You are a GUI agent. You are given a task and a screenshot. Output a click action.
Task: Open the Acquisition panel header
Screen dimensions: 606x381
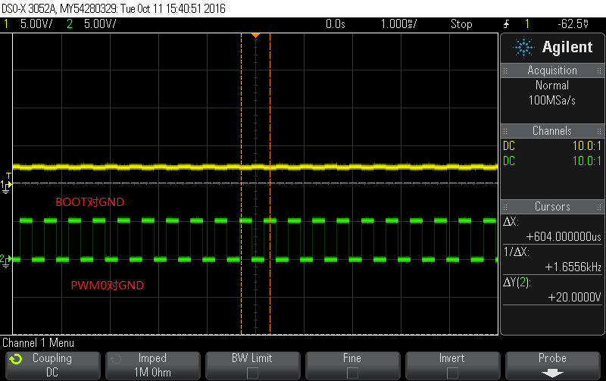[x=552, y=70]
